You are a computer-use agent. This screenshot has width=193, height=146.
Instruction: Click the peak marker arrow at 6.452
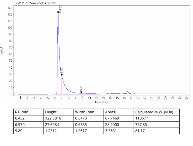(58, 12)
